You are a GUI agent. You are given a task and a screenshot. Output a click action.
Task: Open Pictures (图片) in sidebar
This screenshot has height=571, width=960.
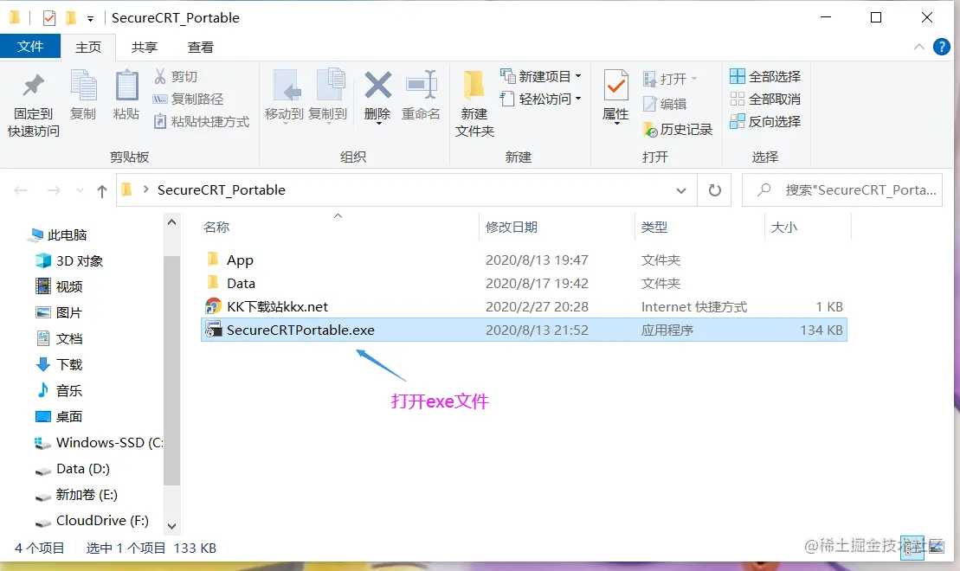pyautogui.click(x=60, y=312)
